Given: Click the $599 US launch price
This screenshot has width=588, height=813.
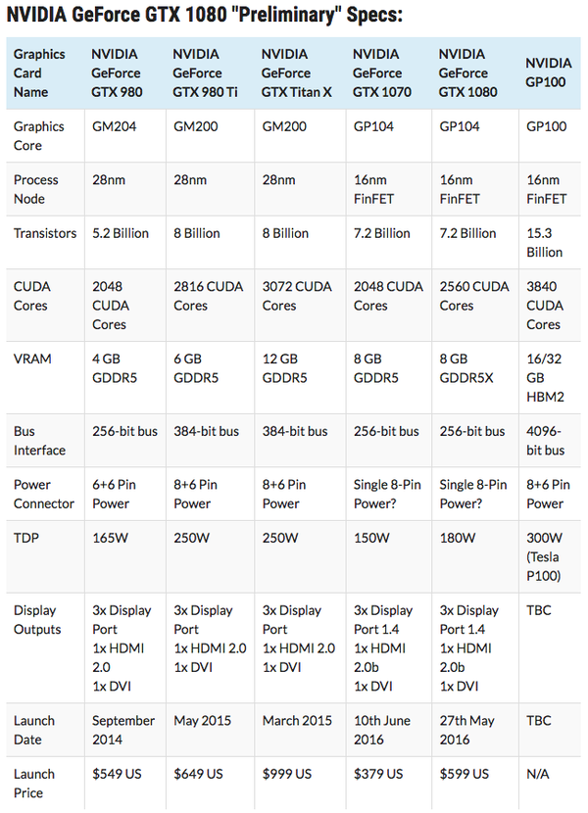Looking at the screenshot, I should click(x=464, y=774).
